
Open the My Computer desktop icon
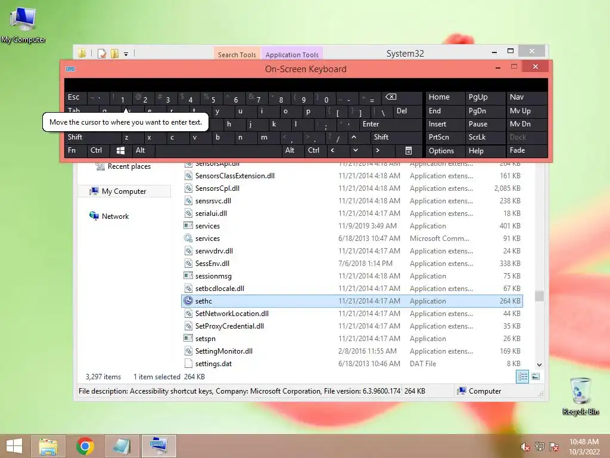tap(23, 24)
